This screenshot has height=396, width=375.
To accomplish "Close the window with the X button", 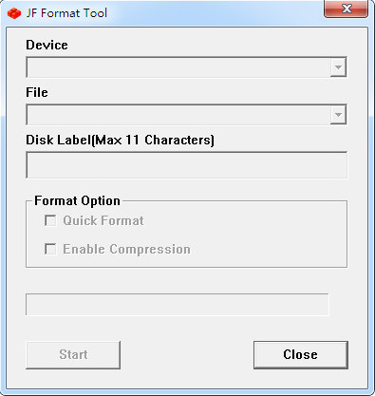I will [x=347, y=9].
